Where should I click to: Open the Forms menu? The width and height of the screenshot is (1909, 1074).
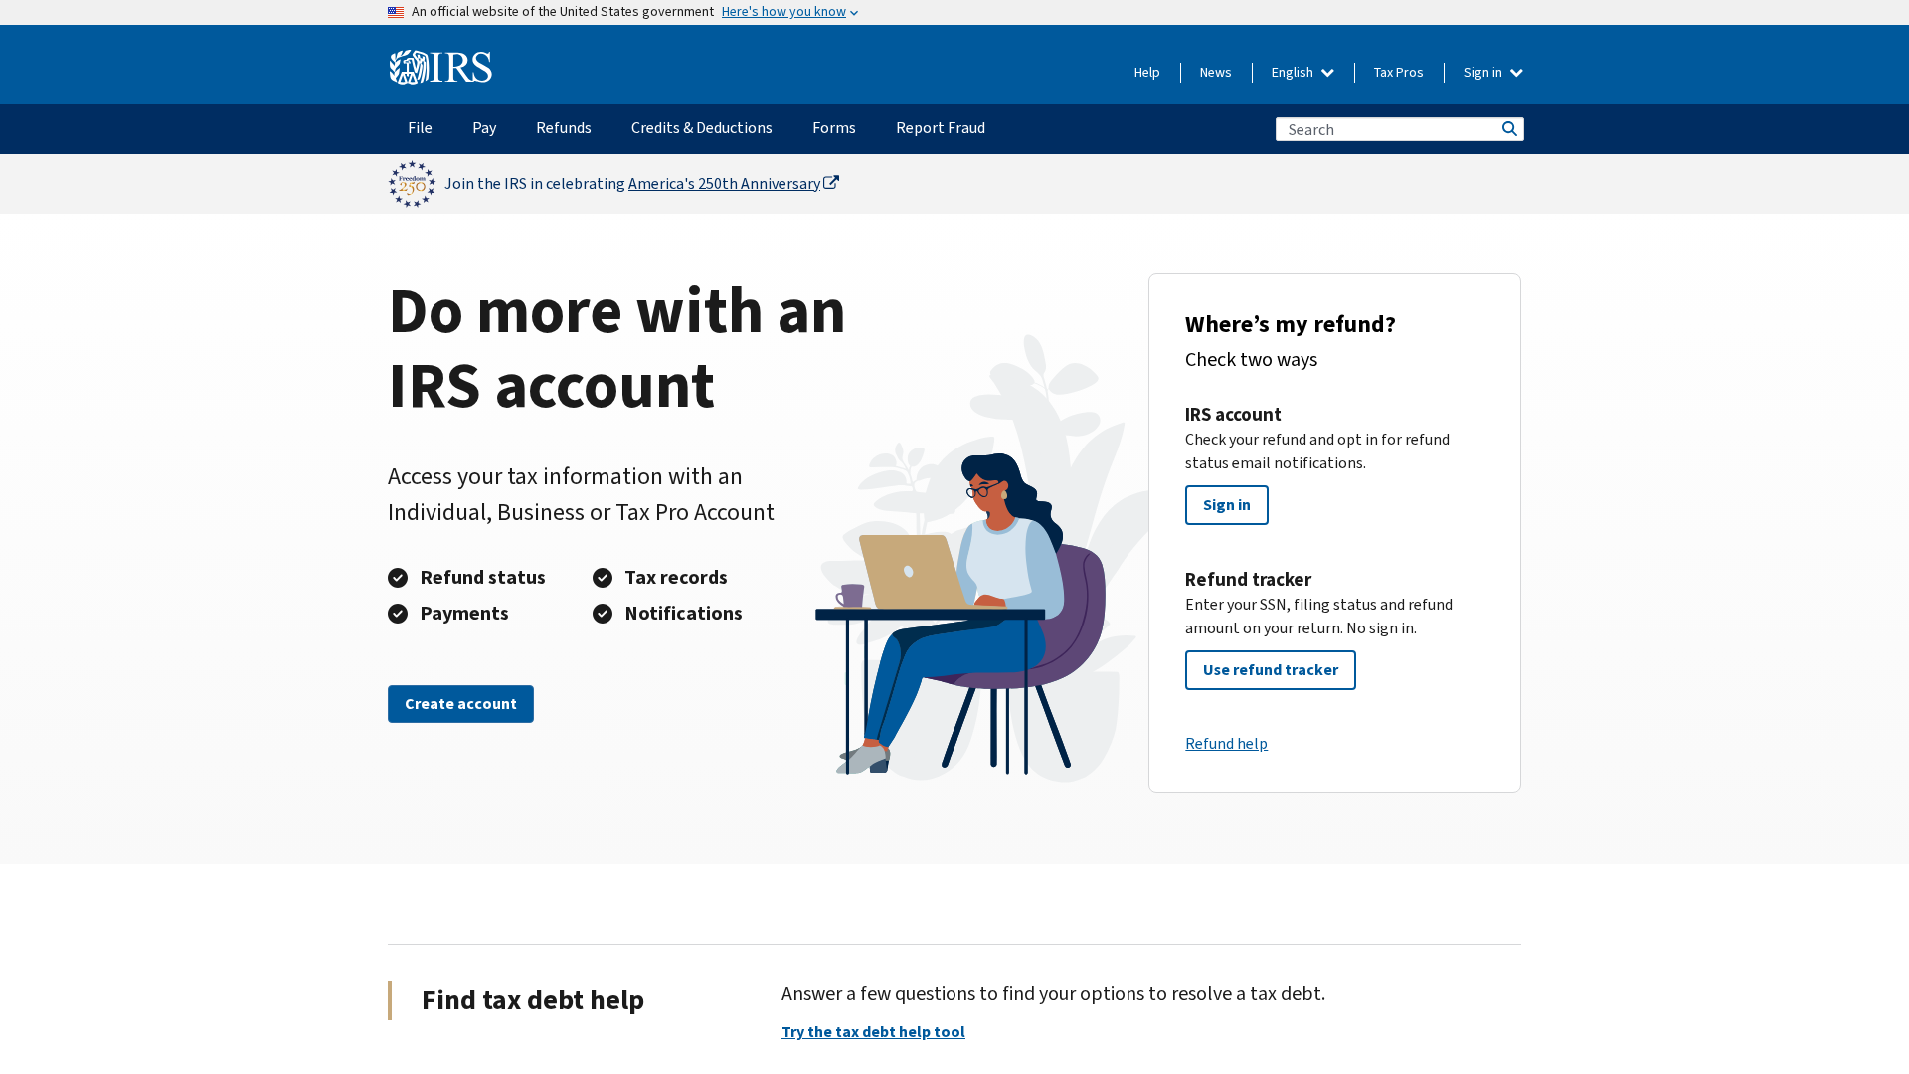(x=834, y=128)
